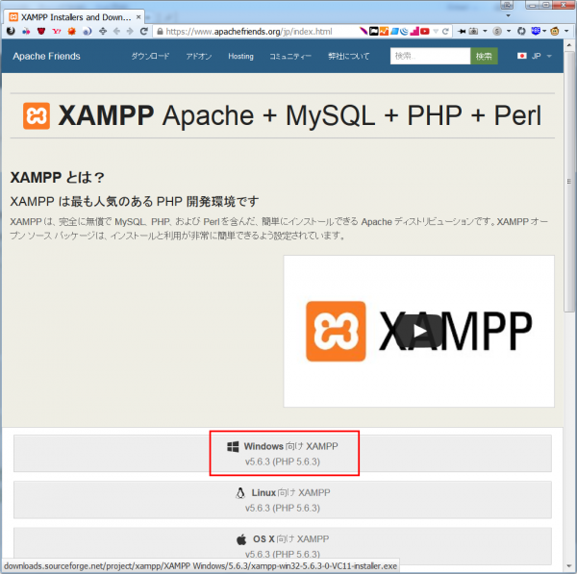Click the jQuery wave icon in URL bar
The image size is (577, 574).
click(x=404, y=32)
